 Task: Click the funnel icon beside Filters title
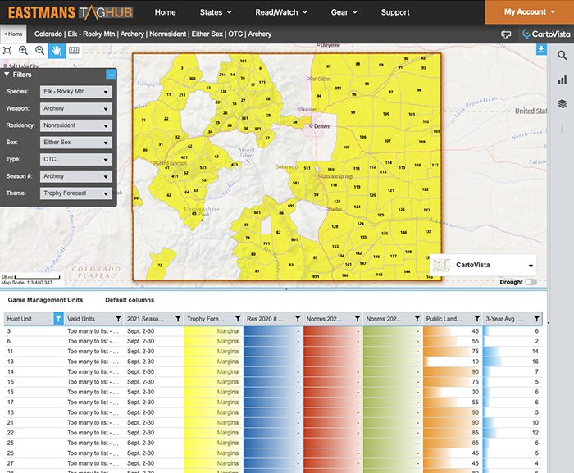7,75
